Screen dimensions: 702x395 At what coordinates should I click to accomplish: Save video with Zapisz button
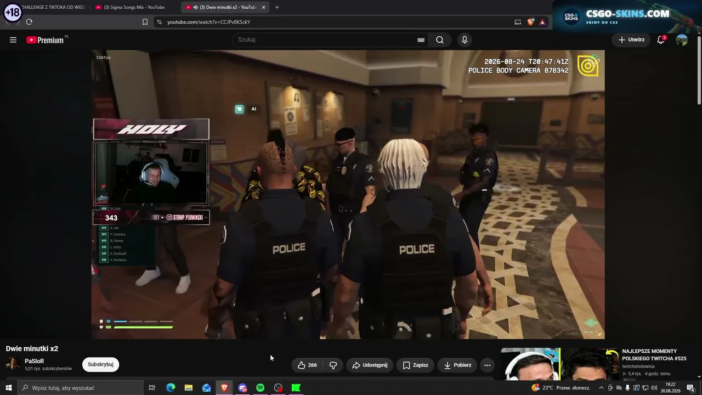(416, 365)
